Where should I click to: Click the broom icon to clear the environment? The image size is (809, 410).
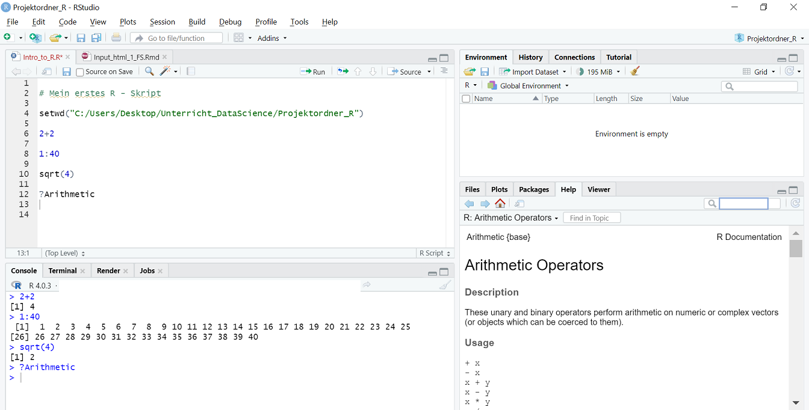(634, 72)
